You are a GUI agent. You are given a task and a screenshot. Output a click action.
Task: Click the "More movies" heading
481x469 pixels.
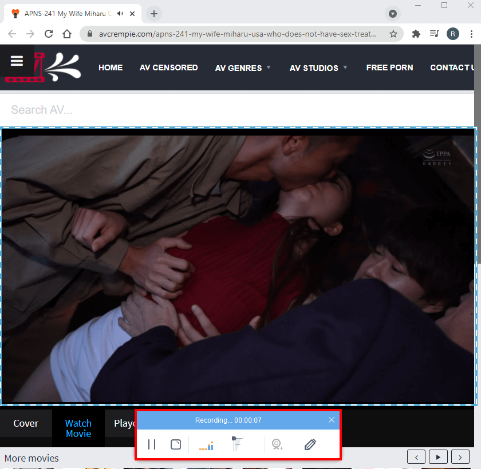click(31, 458)
